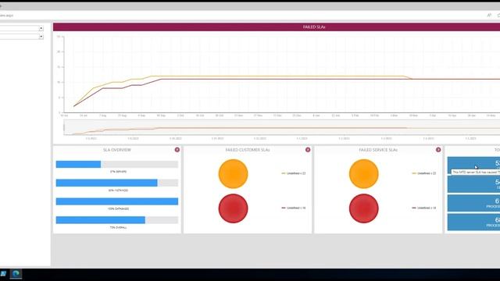Expand the first sidebar dropdown arrow
This screenshot has height=281, width=500.
[41, 28]
